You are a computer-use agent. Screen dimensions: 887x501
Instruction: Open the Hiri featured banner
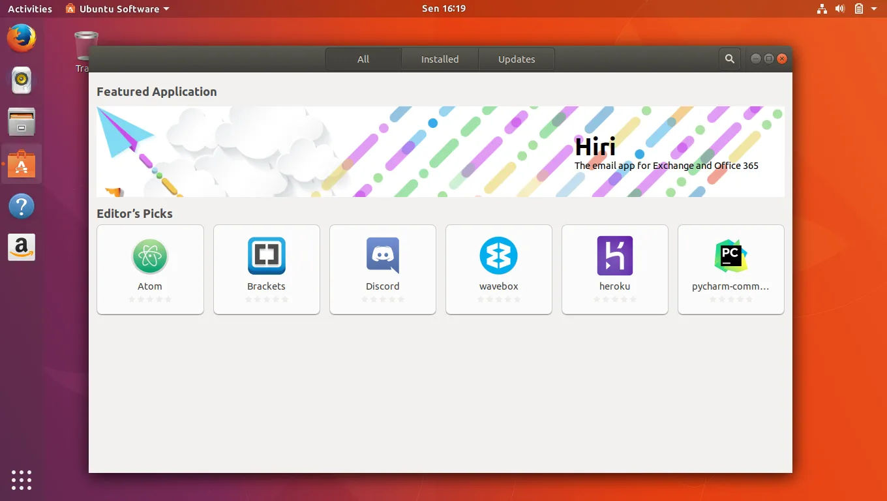coord(440,151)
